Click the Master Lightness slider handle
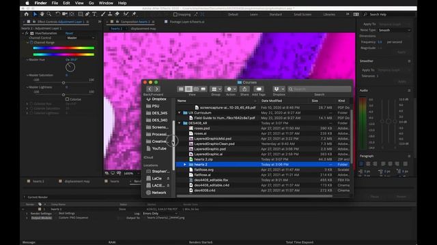 (64, 95)
